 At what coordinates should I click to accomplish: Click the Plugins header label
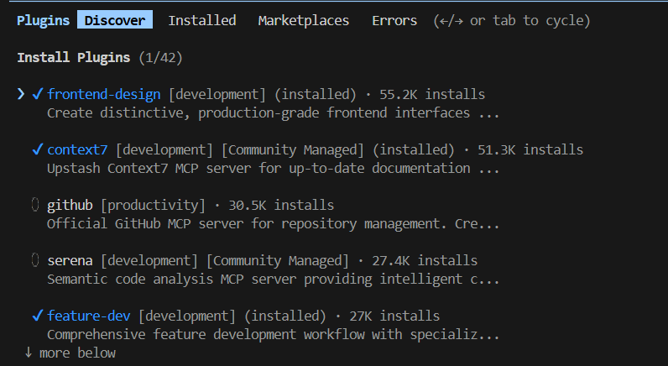(43, 20)
